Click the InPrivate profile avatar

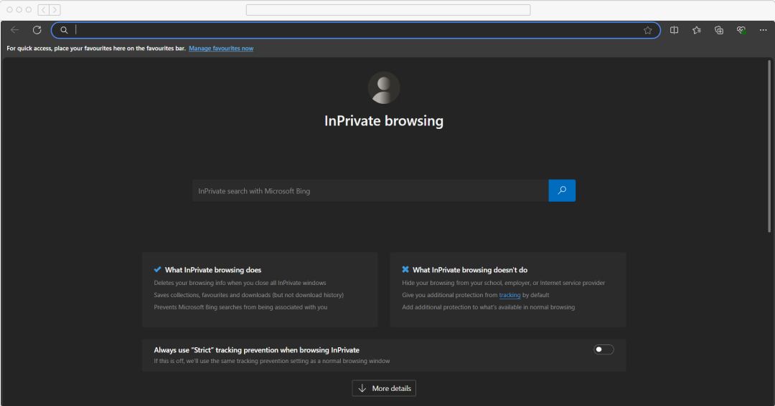384,88
